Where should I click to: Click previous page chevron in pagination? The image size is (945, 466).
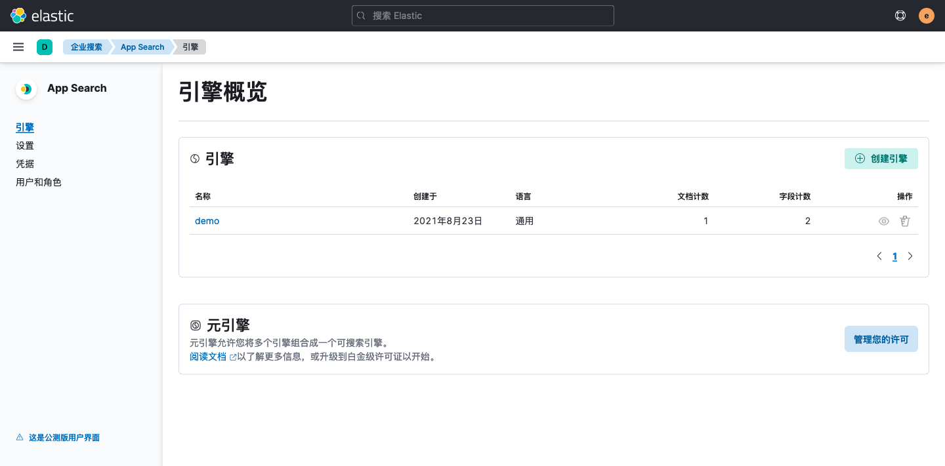(x=879, y=256)
